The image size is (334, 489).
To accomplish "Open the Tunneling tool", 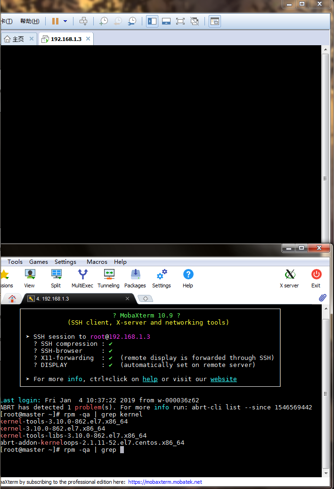I will 108,278.
